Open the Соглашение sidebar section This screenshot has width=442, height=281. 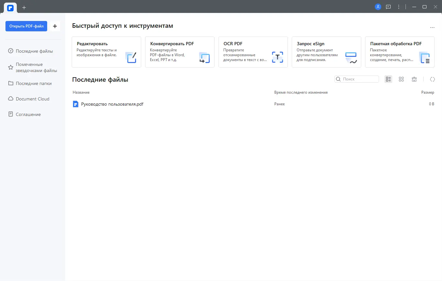28,114
